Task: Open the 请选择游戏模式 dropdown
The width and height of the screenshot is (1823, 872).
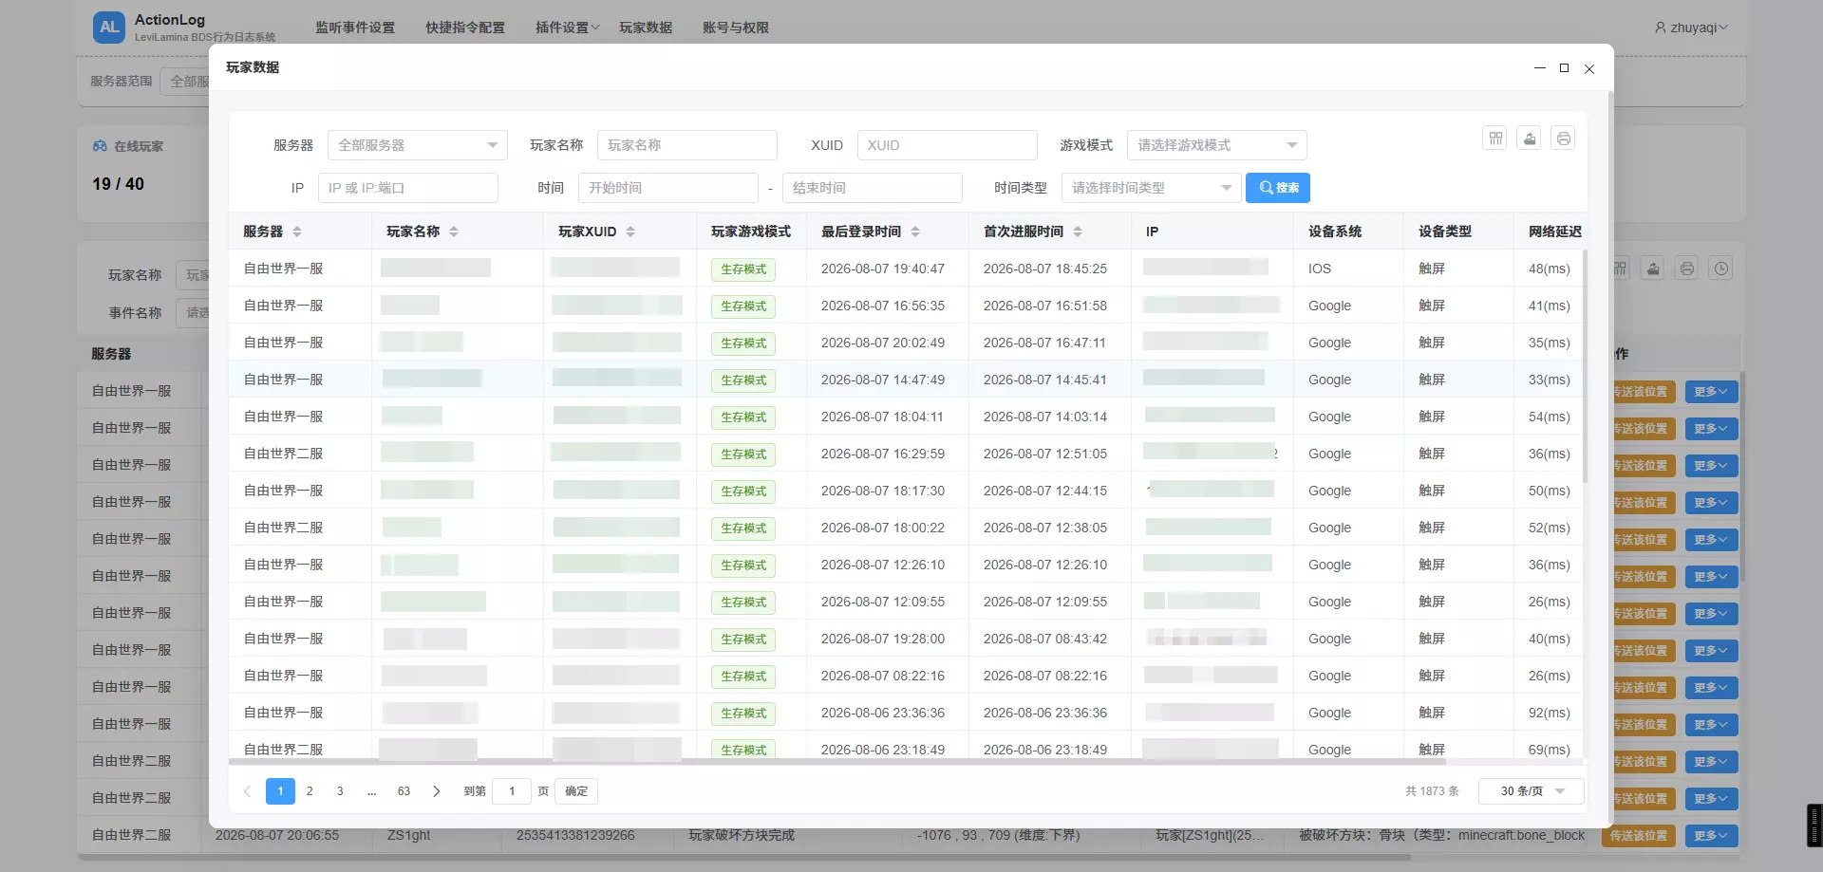Action: pyautogui.click(x=1217, y=145)
